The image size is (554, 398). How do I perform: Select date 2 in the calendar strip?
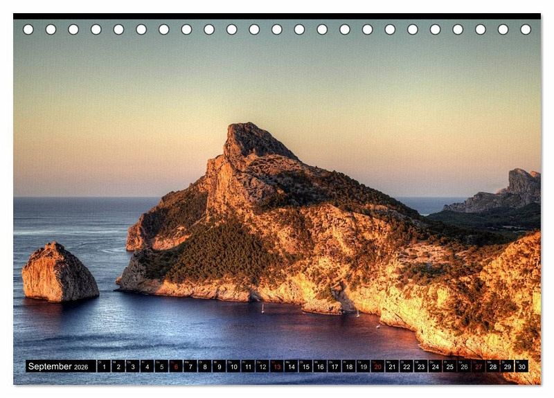pos(118,366)
